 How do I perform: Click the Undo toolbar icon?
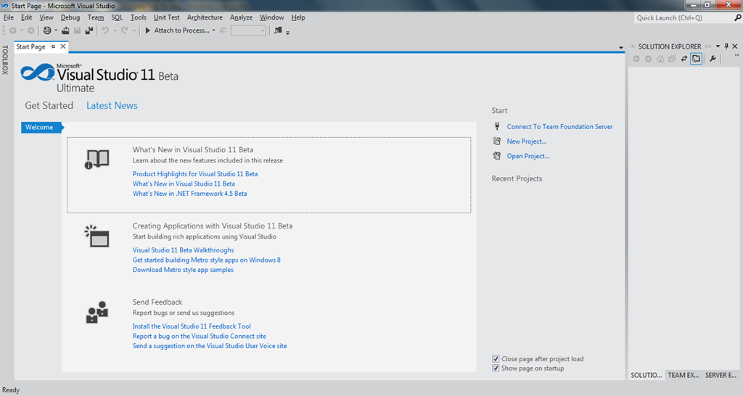click(x=106, y=30)
